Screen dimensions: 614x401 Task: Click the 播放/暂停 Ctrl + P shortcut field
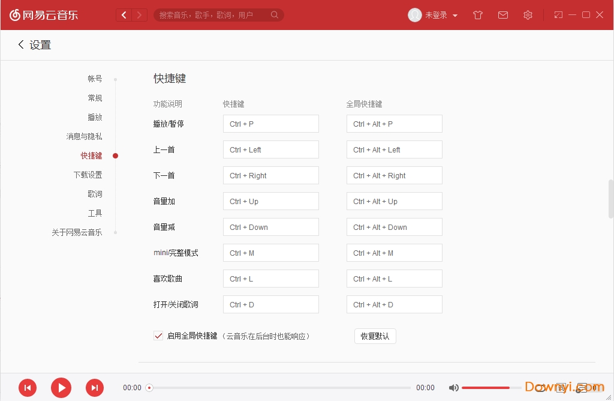coord(270,124)
